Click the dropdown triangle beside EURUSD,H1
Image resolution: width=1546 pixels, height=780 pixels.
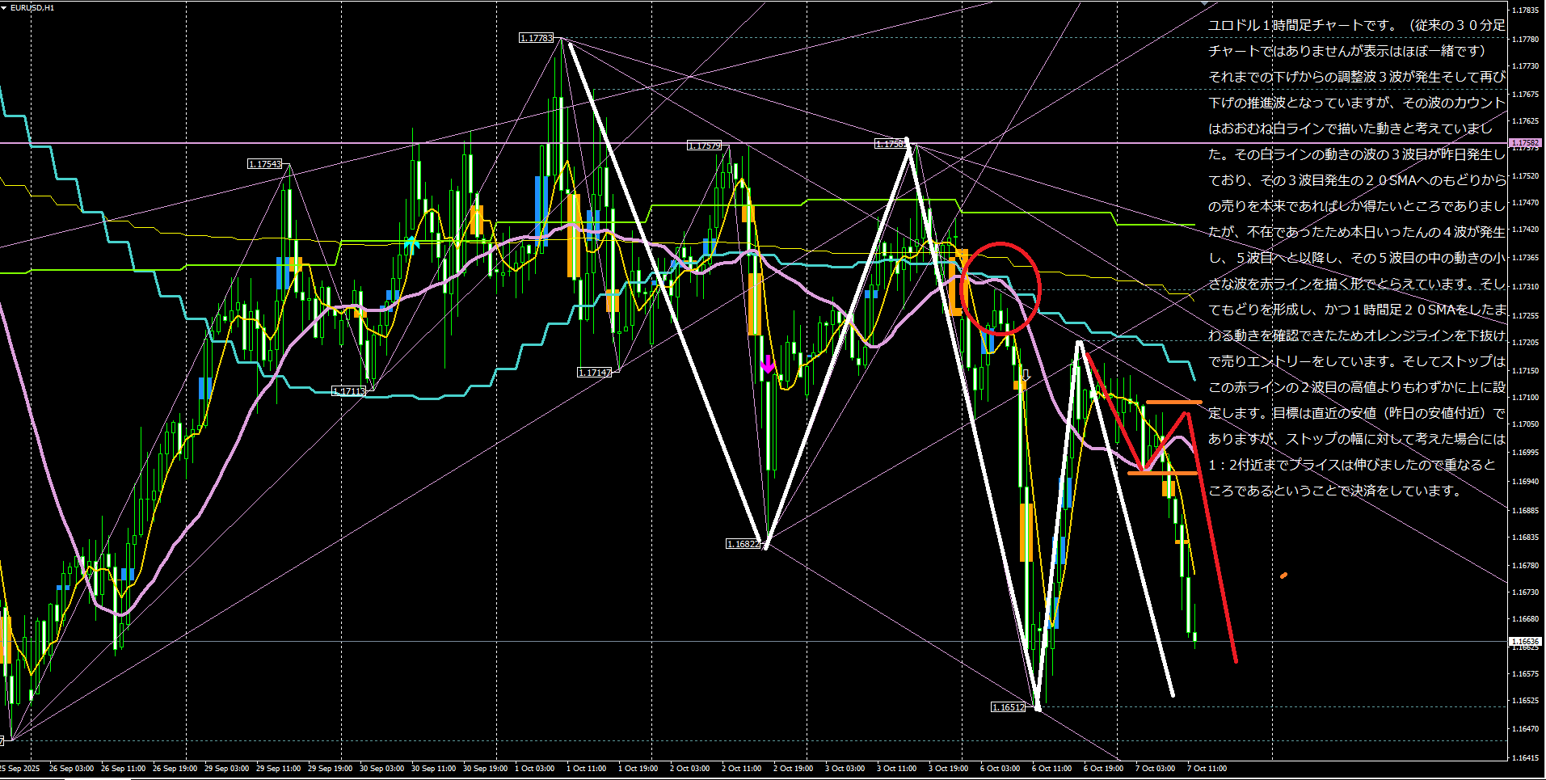(4, 7)
